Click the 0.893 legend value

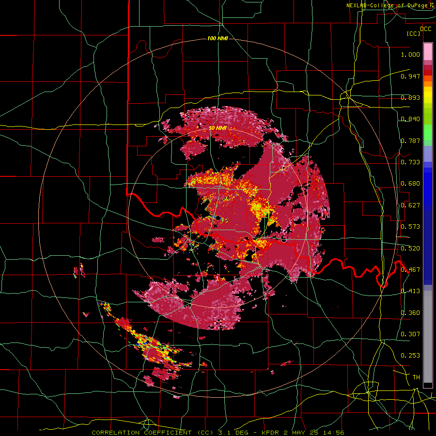[410, 97]
